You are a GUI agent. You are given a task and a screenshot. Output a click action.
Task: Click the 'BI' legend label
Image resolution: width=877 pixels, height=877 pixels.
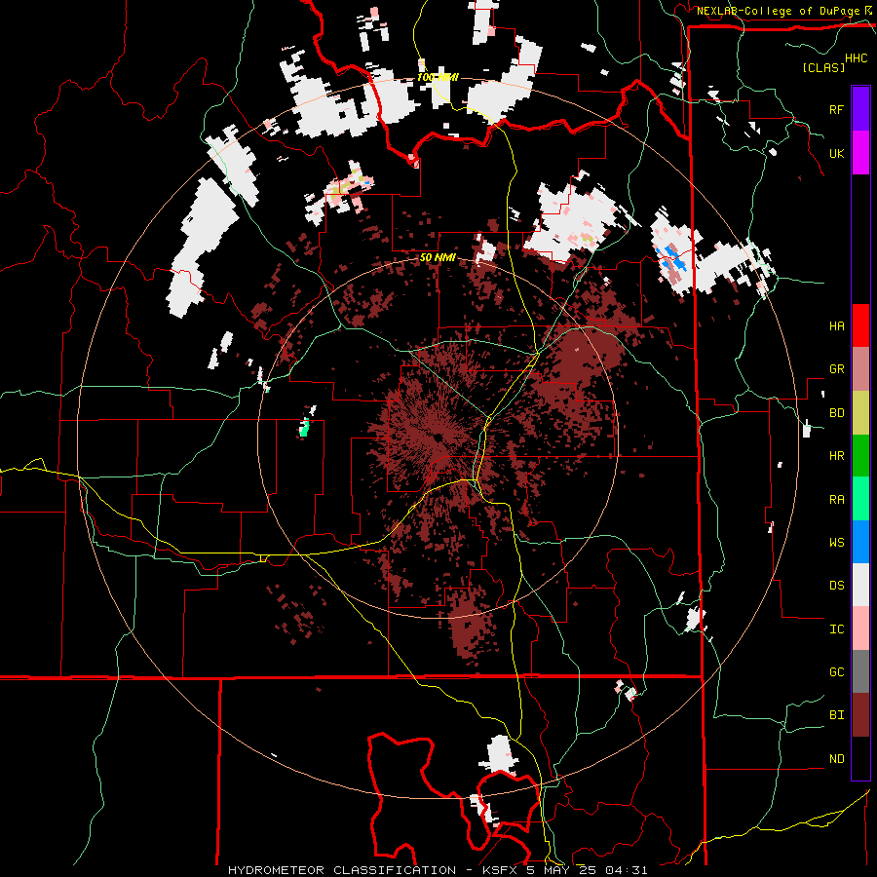click(836, 715)
